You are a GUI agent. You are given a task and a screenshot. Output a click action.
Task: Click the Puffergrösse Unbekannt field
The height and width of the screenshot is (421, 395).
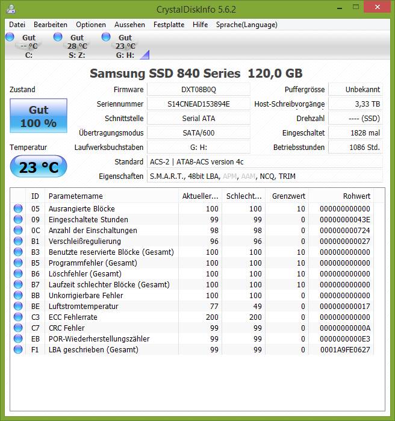[356, 89]
